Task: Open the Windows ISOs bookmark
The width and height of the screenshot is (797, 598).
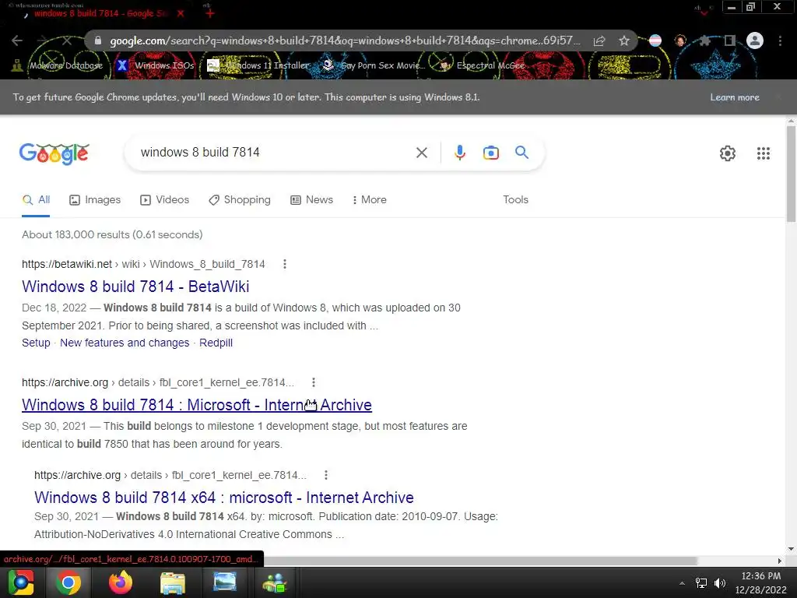Action: pyautogui.click(x=156, y=65)
